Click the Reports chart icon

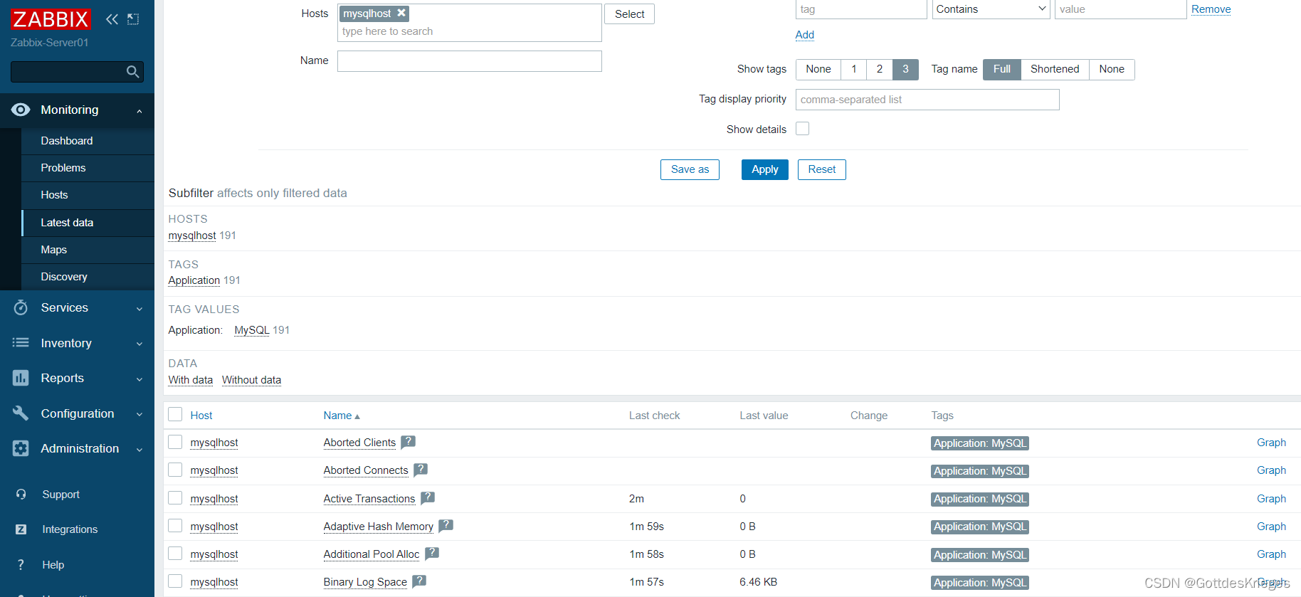pos(21,378)
